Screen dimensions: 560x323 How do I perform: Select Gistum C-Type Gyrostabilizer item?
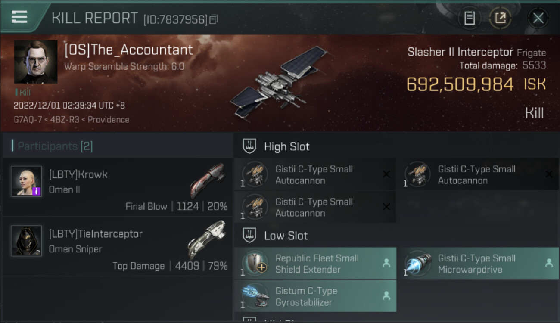[315, 296]
